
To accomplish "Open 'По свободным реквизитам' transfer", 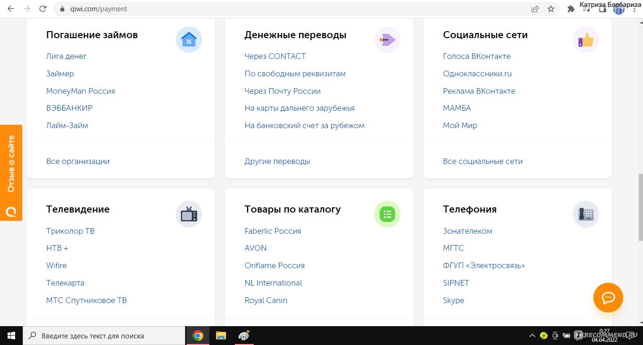I will pyautogui.click(x=295, y=74).
